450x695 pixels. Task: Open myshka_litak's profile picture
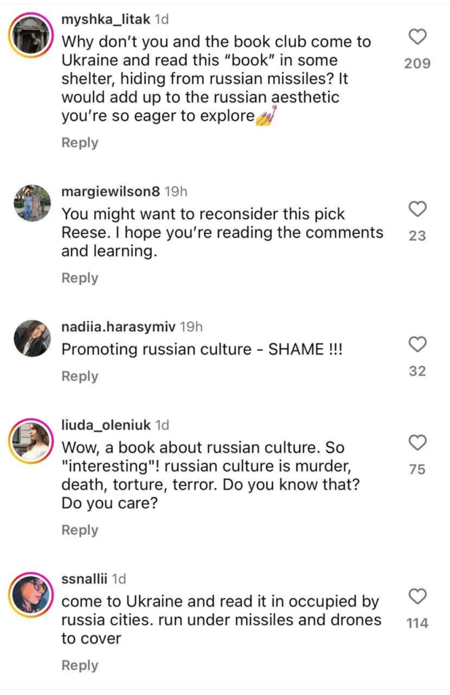tap(31, 35)
